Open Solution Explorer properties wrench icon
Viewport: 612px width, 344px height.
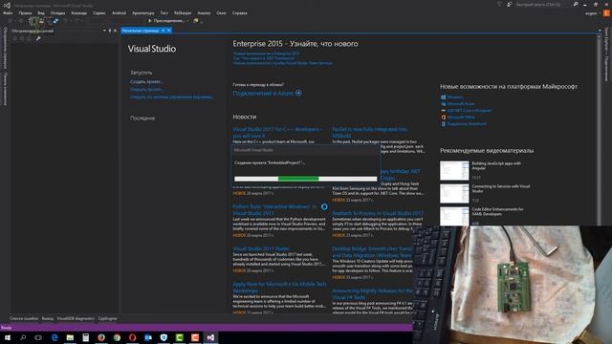[x=38, y=38]
